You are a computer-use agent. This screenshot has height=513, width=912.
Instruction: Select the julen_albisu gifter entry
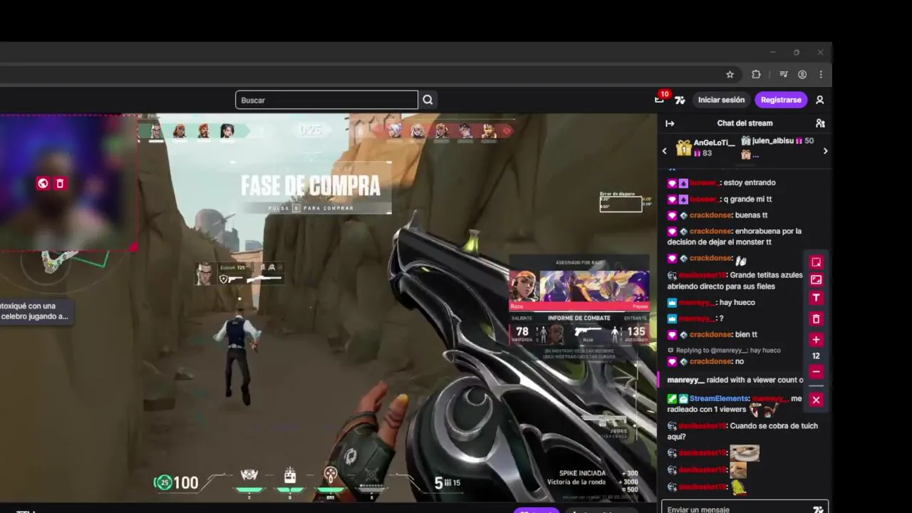point(777,141)
